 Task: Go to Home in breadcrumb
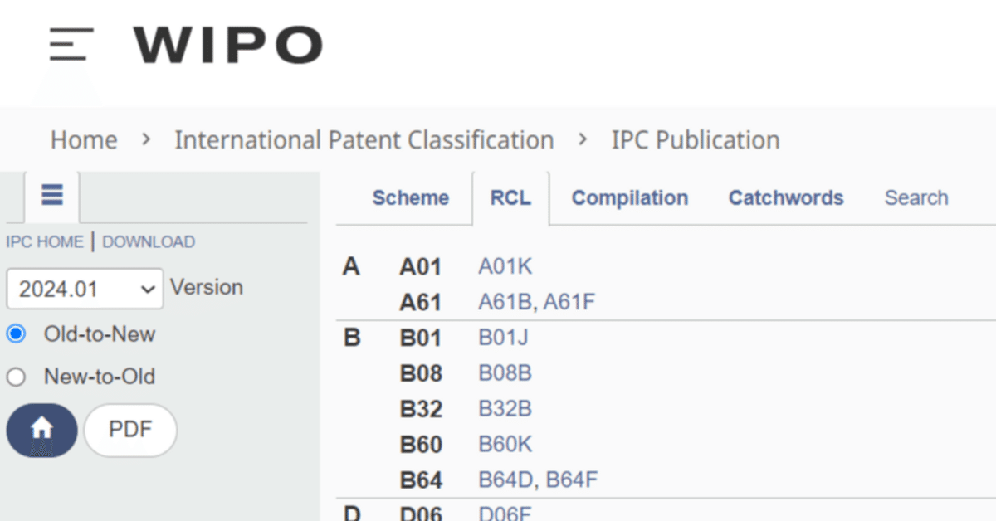coord(84,140)
